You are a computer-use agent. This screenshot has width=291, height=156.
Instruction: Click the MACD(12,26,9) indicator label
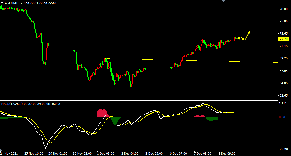[12, 104]
